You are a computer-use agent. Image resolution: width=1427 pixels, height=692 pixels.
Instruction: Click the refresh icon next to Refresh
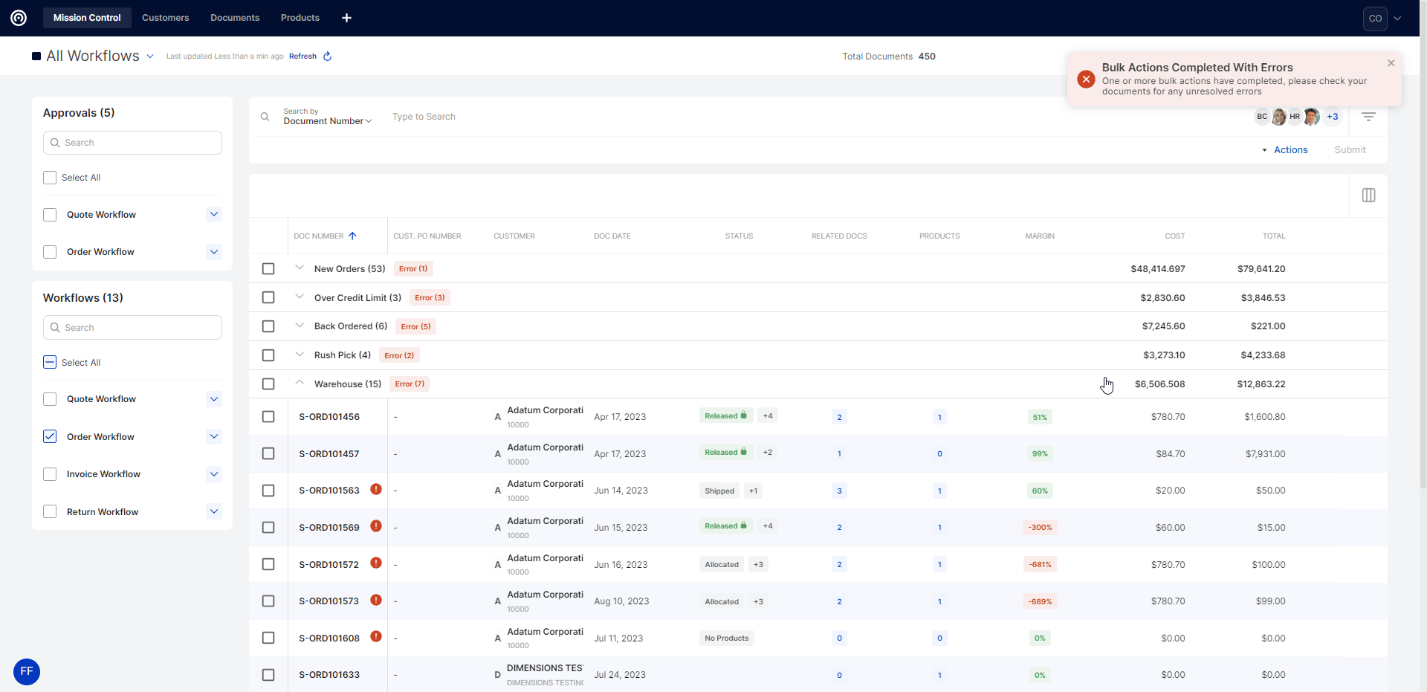(x=327, y=56)
